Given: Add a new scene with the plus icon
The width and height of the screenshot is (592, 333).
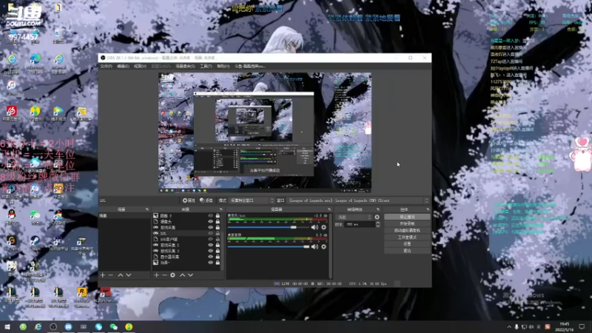Looking at the screenshot, I should 103,275.
